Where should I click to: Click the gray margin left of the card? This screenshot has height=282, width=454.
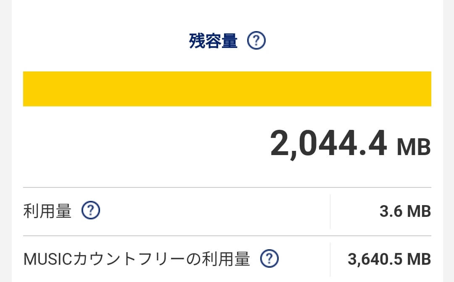pyautogui.click(x=6, y=141)
